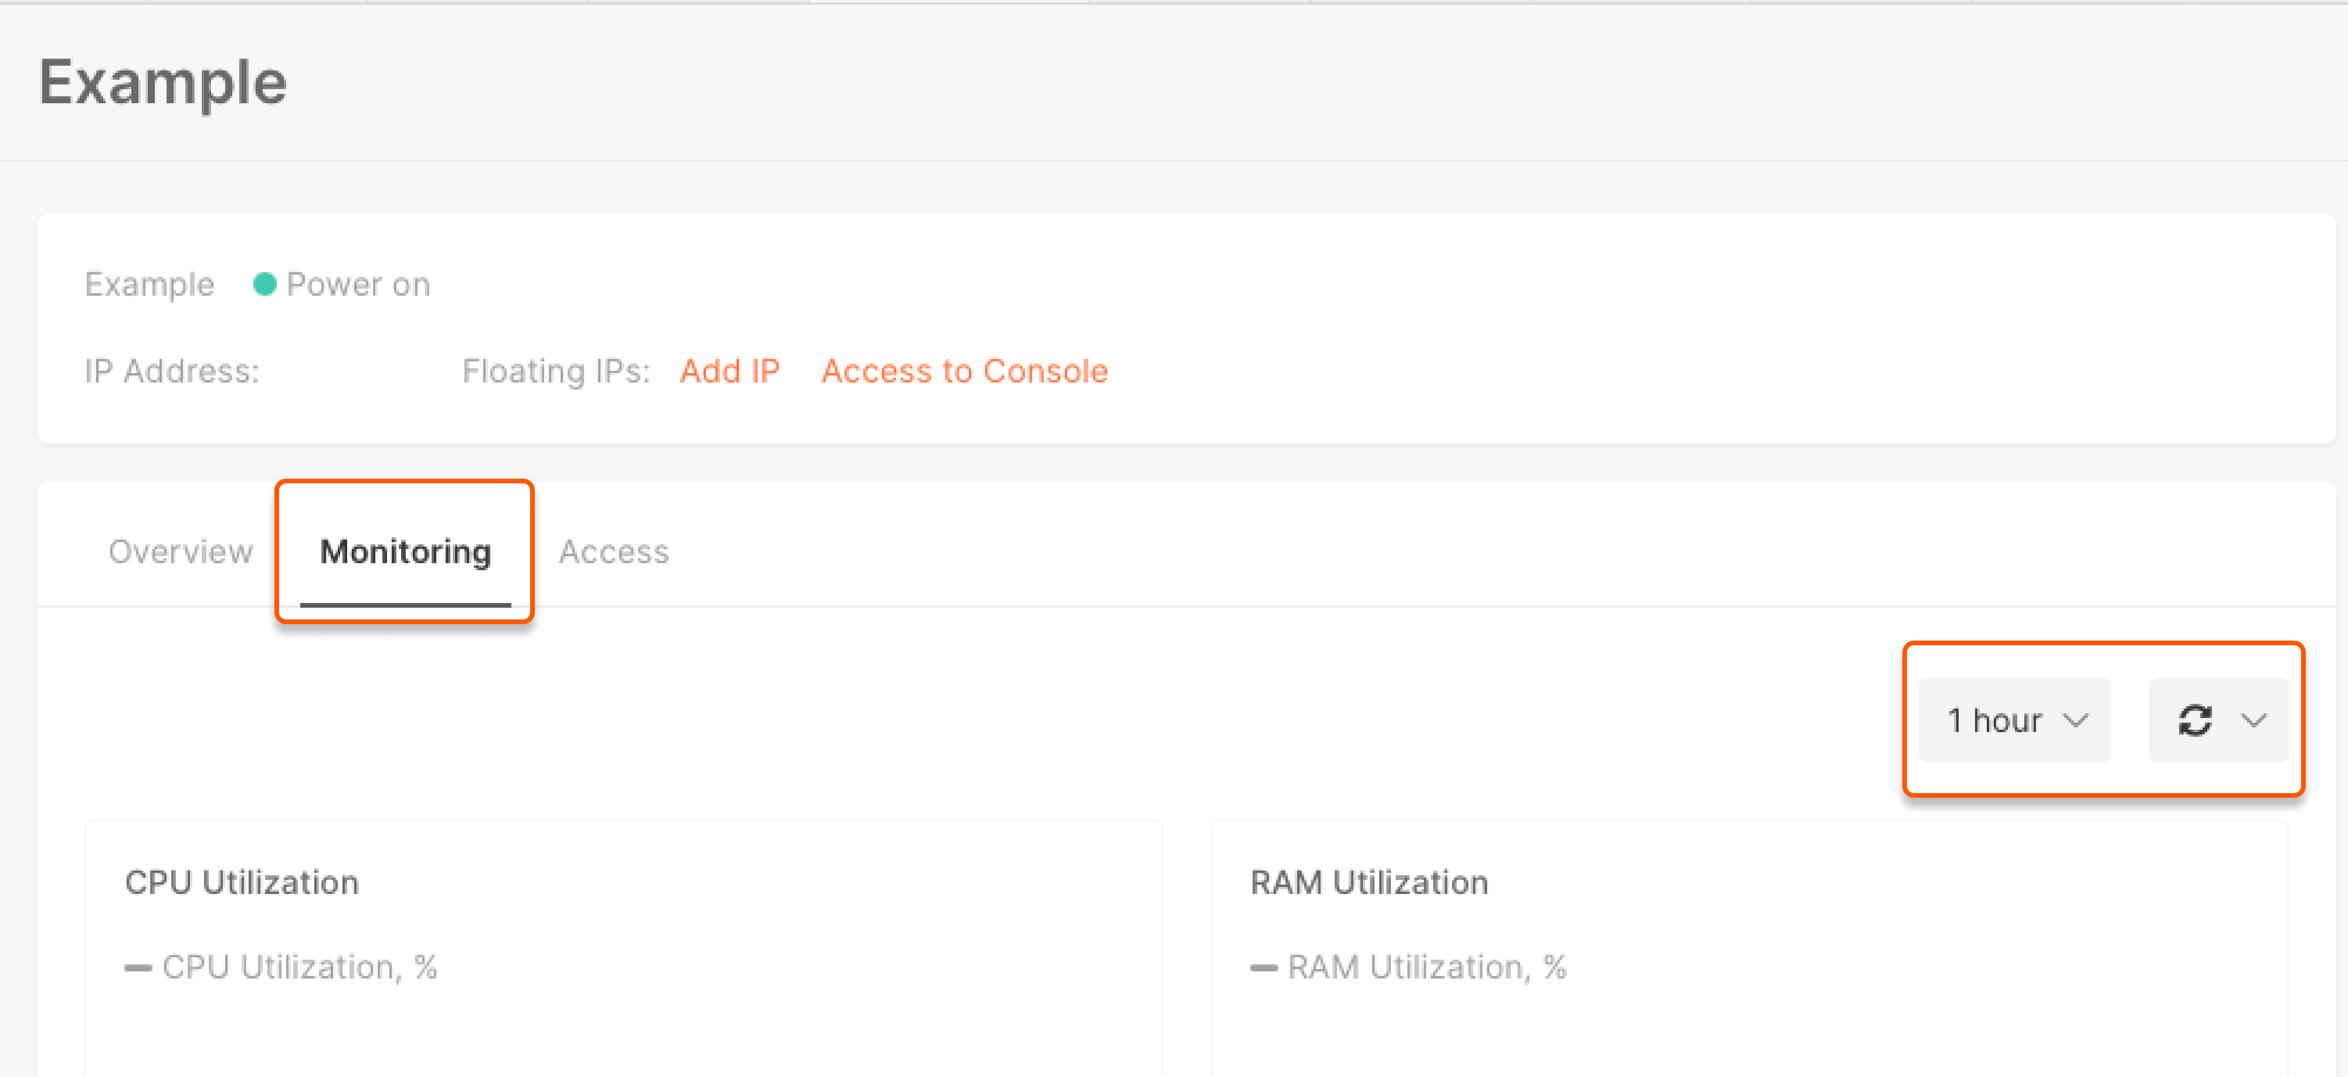Open the 1 hour time range dropdown
Viewport: 2348px width, 1077px height.
pos(2014,720)
